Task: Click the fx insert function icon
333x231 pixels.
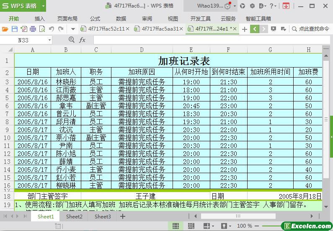Action: pyautogui.click(x=82, y=40)
